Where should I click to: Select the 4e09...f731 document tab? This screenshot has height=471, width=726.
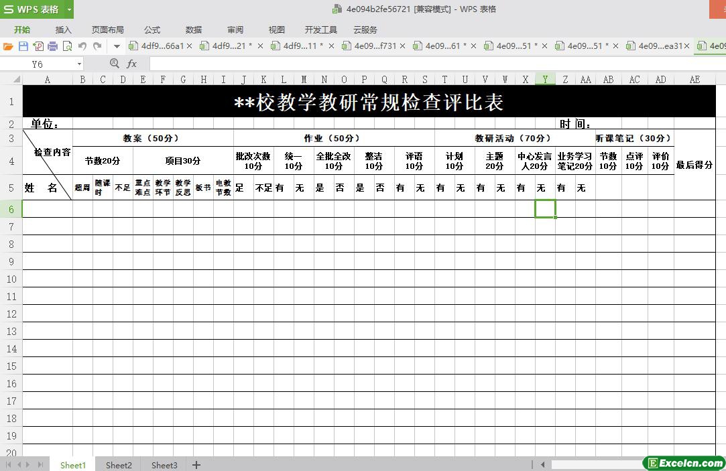(375, 46)
